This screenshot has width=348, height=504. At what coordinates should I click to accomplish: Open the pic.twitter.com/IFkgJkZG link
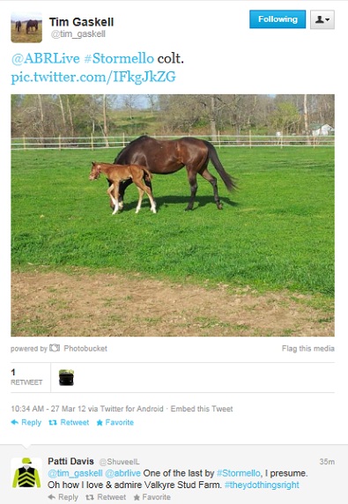[93, 78]
